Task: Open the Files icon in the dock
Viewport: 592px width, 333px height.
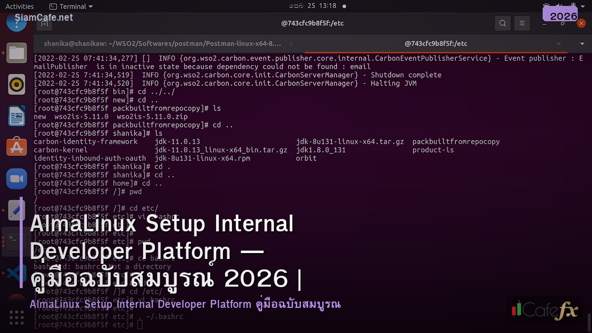Action: pyautogui.click(x=16, y=53)
